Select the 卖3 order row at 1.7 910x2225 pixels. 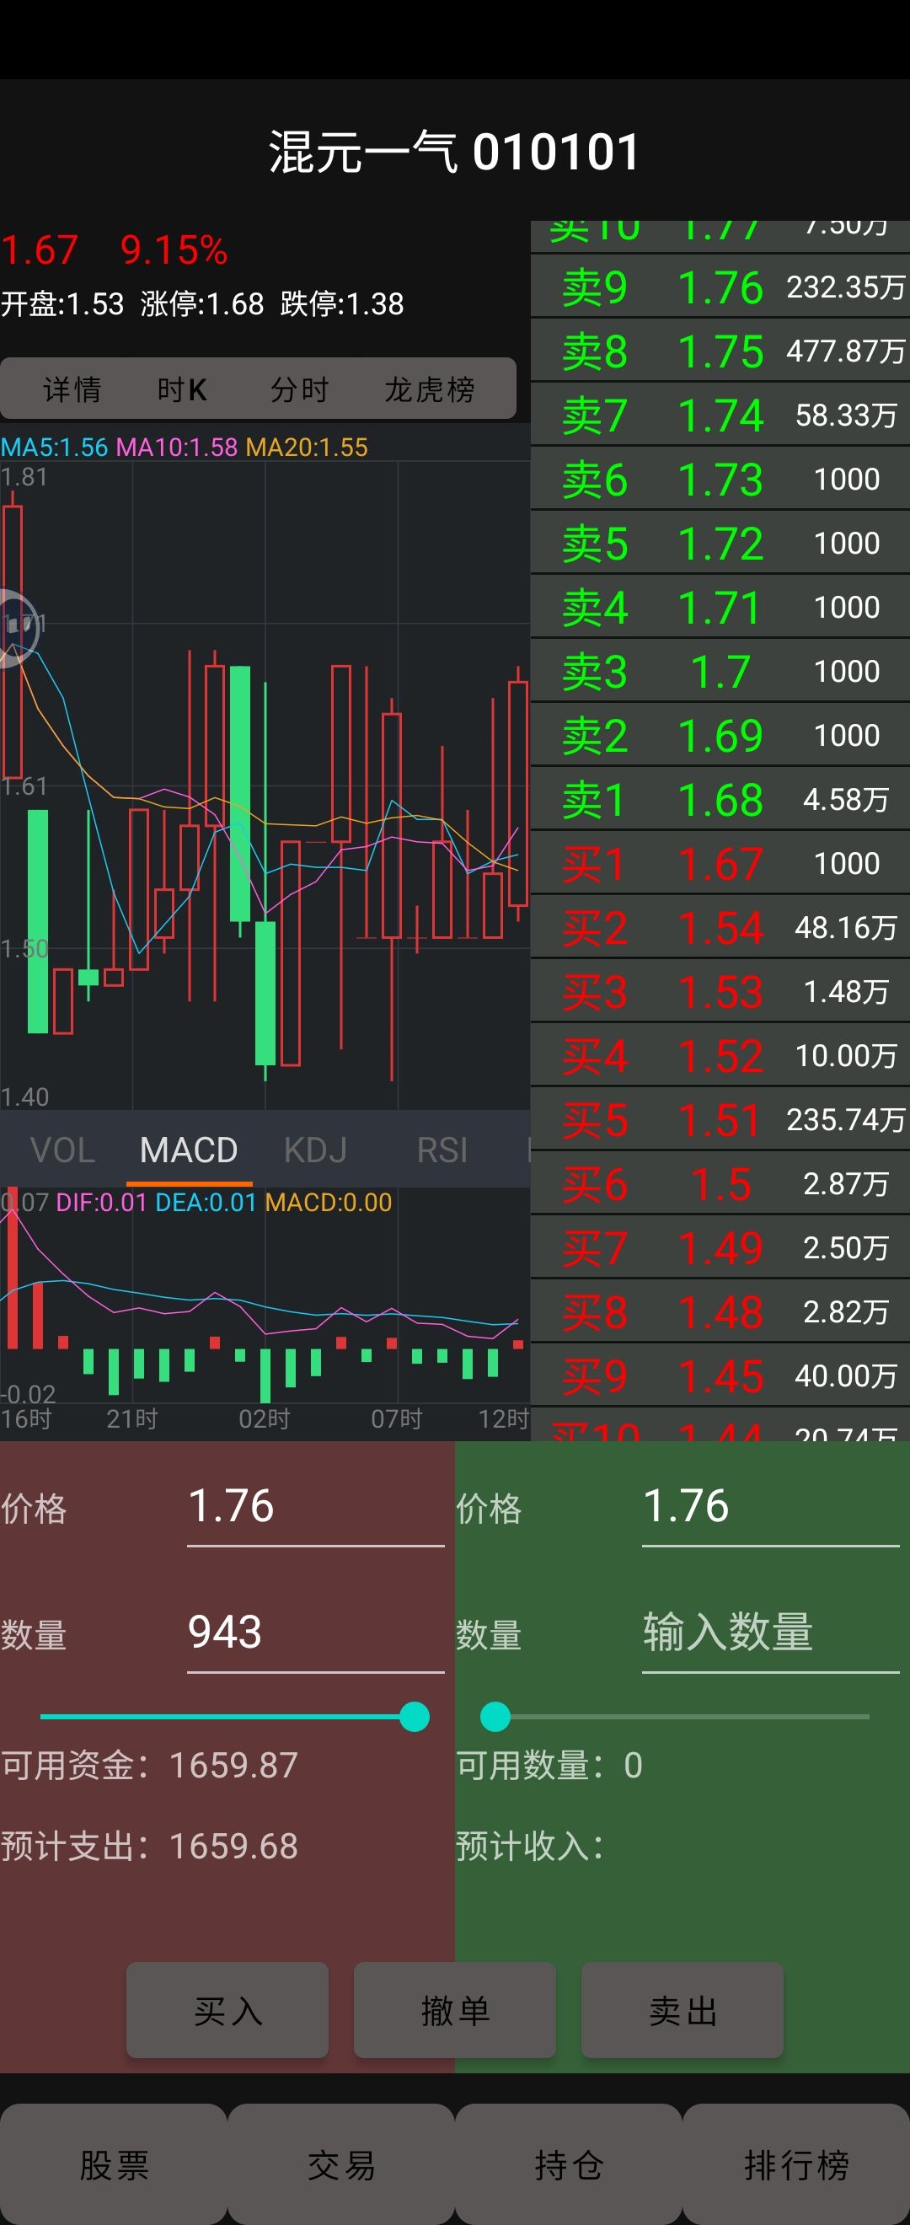720,670
